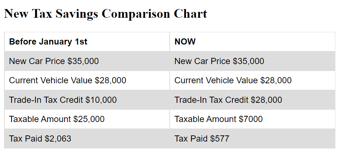This screenshot has height=164, width=339.
Task: Click Current Vehicle Value $28,000 in left column
Action: pyautogui.click(x=87, y=80)
